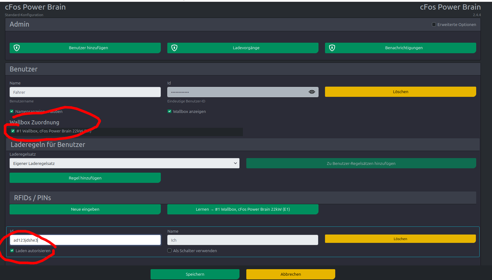Image resolution: width=492 pixels, height=280 pixels.
Task: Click shield icon on Benutzer hinzufügen button
Action: point(17,48)
